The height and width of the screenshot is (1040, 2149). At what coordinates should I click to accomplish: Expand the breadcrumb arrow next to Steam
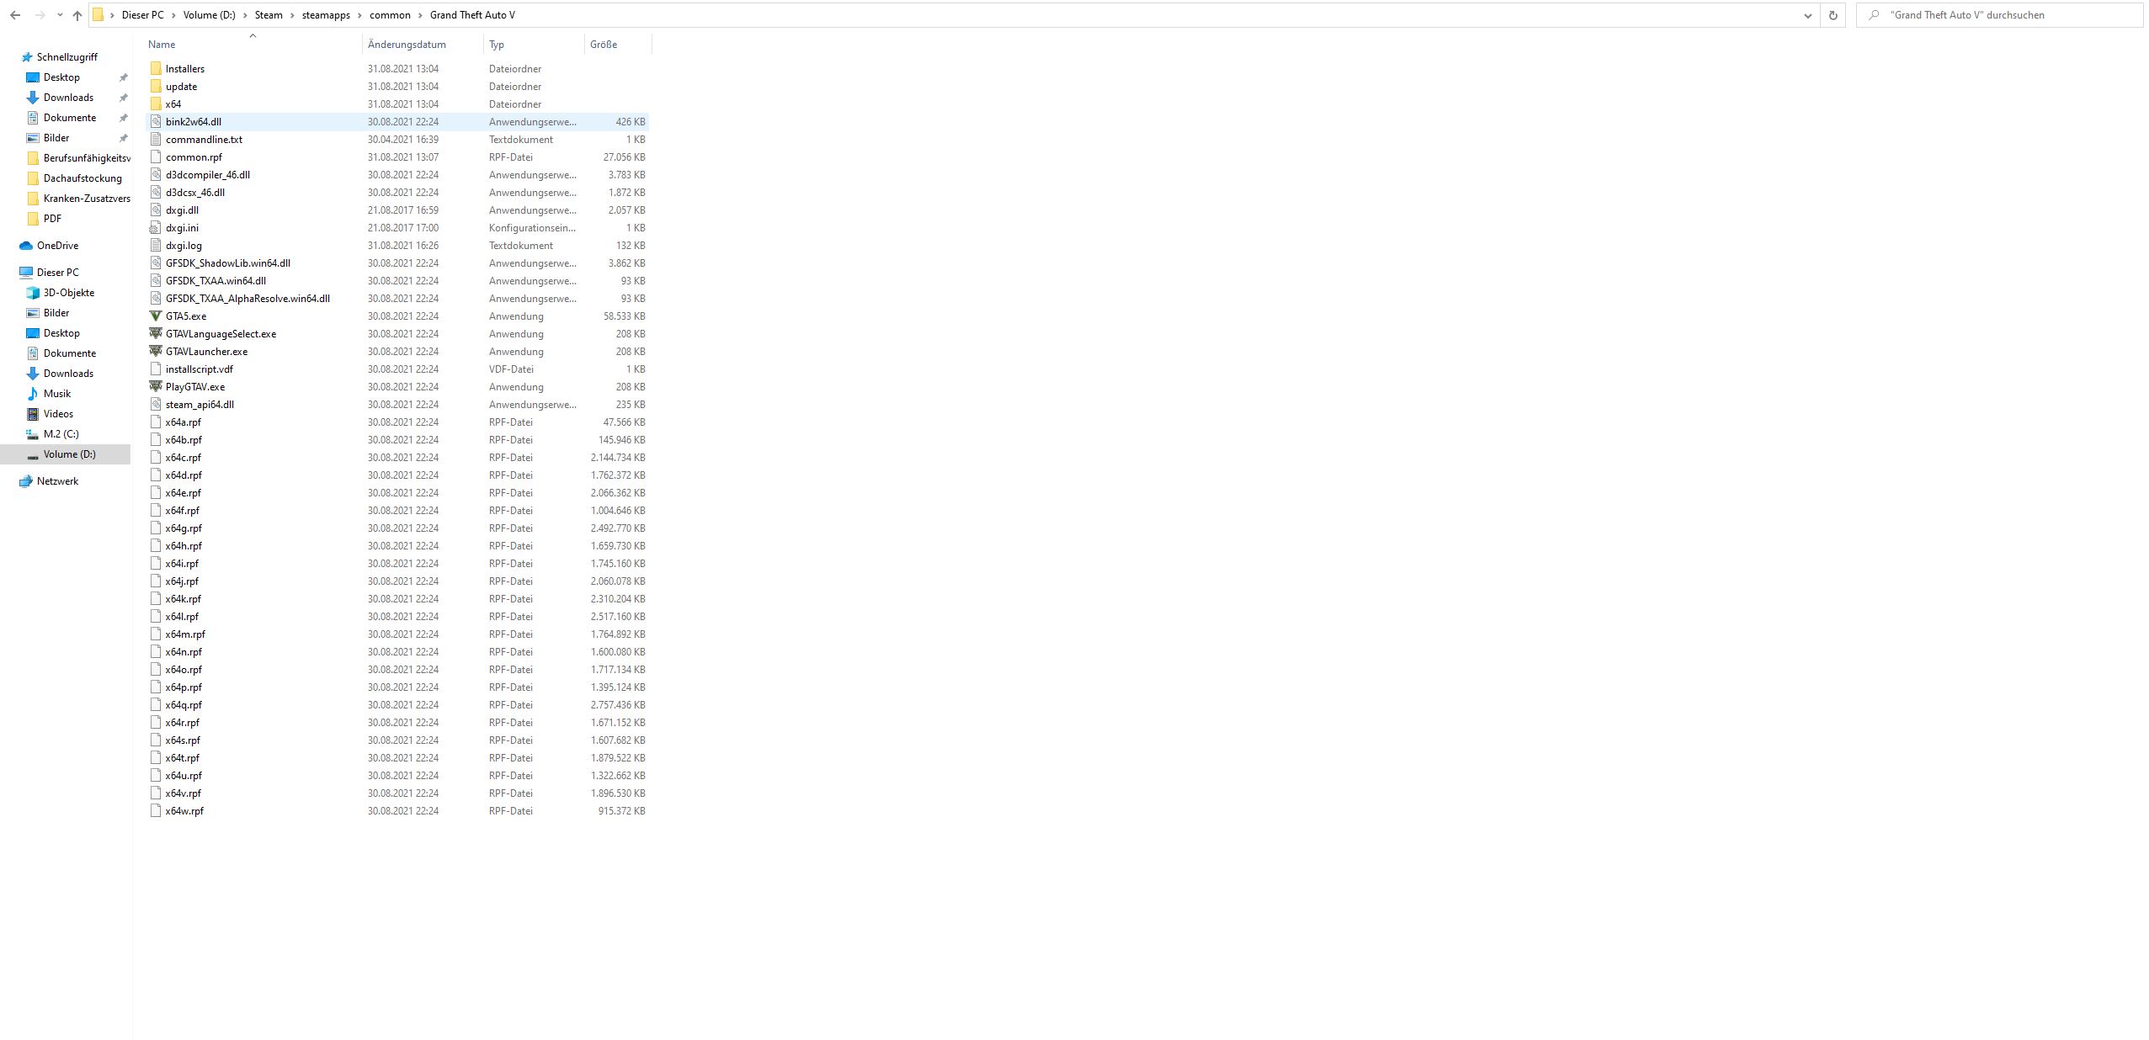coord(291,14)
